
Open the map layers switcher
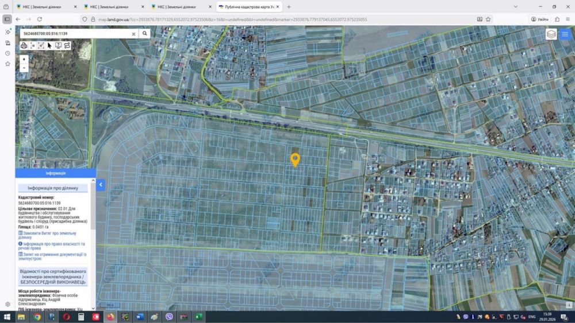551,34
